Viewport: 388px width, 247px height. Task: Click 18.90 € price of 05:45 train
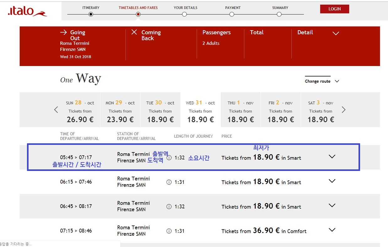pos(266,157)
